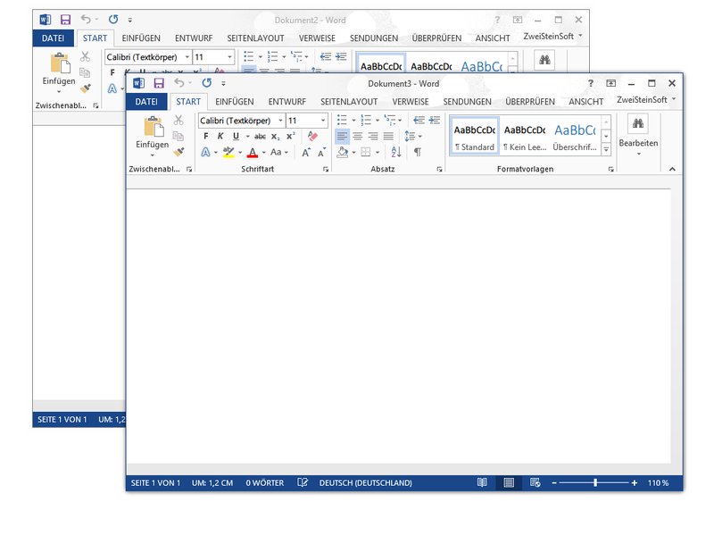The image size is (714, 536).
Task: Switch to print layout view in status bar
Action: click(509, 482)
